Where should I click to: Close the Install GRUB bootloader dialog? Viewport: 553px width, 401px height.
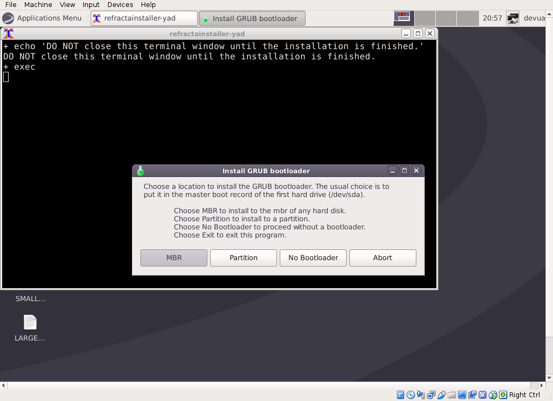coord(416,171)
